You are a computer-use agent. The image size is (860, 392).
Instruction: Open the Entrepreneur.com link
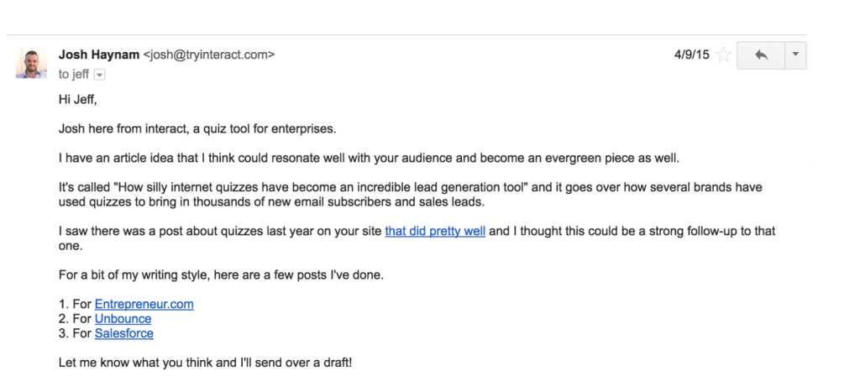pos(144,304)
